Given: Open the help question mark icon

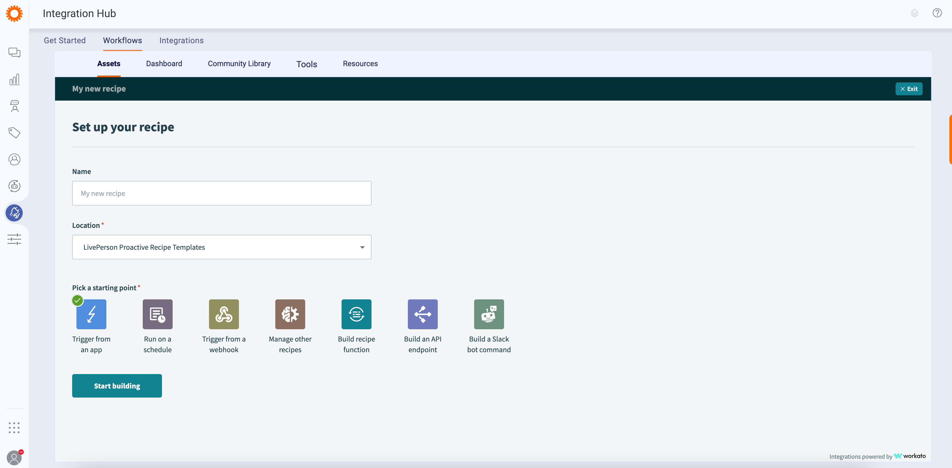Looking at the screenshot, I should tap(937, 13).
